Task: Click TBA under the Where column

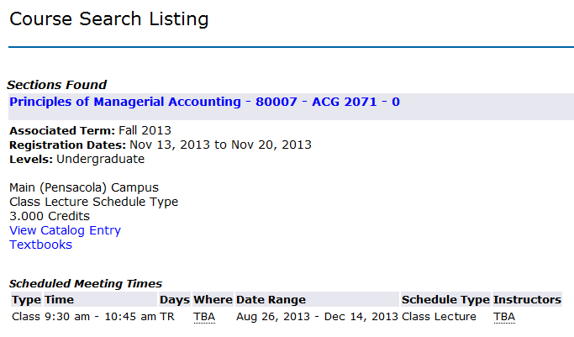Action: click(x=204, y=317)
